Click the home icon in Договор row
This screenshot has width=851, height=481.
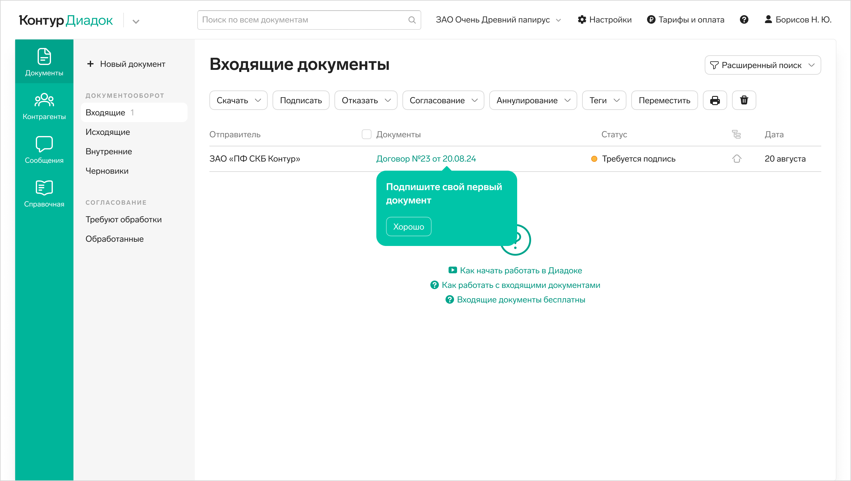pyautogui.click(x=736, y=159)
